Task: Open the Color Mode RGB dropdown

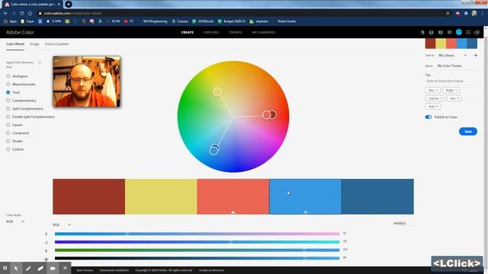Action: click(x=15, y=221)
